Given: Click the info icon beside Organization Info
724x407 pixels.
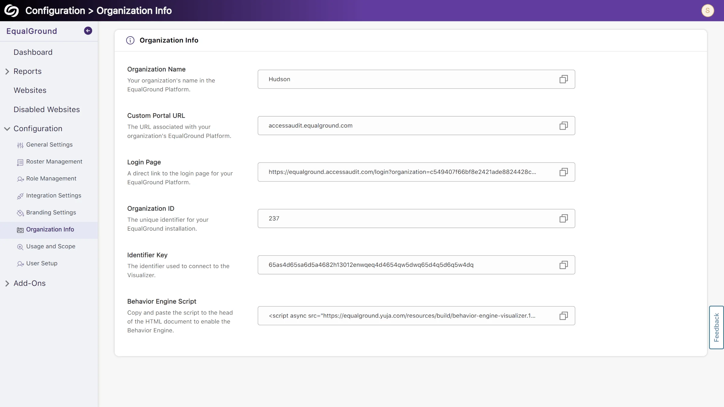Looking at the screenshot, I should click(130, 40).
